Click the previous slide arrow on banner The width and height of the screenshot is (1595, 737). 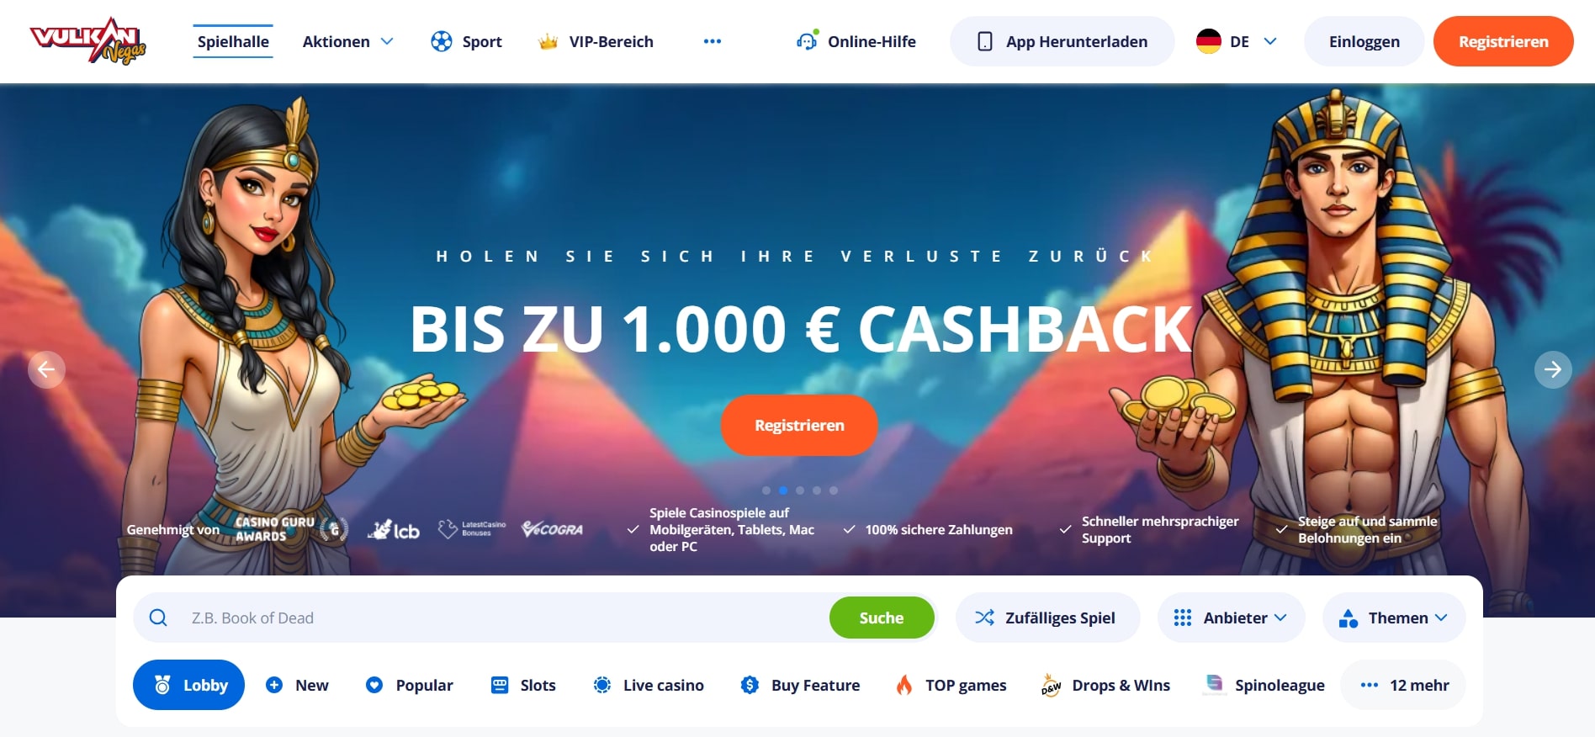[x=46, y=369]
